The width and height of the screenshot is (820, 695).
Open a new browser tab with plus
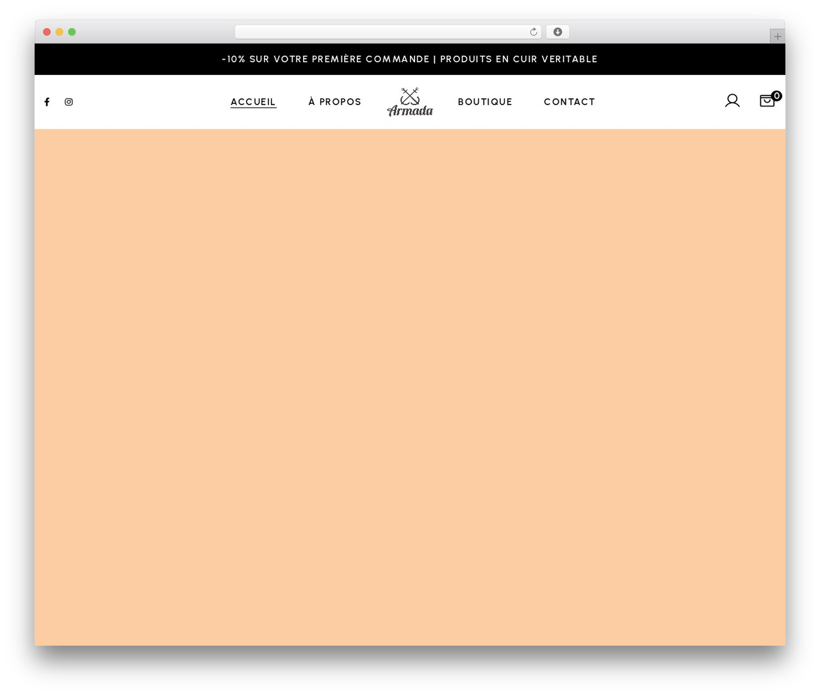click(777, 37)
